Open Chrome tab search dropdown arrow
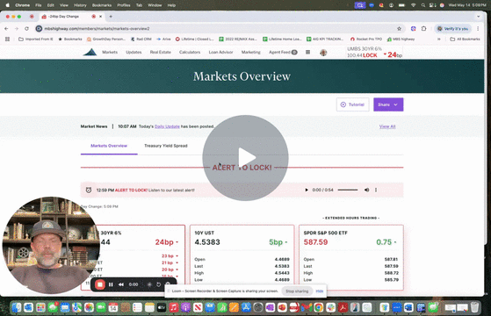The image size is (491, 316). 478,17
